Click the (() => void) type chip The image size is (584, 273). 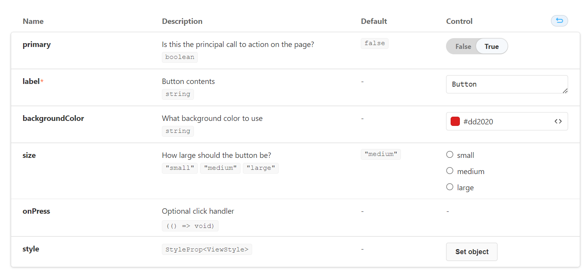pos(190,226)
